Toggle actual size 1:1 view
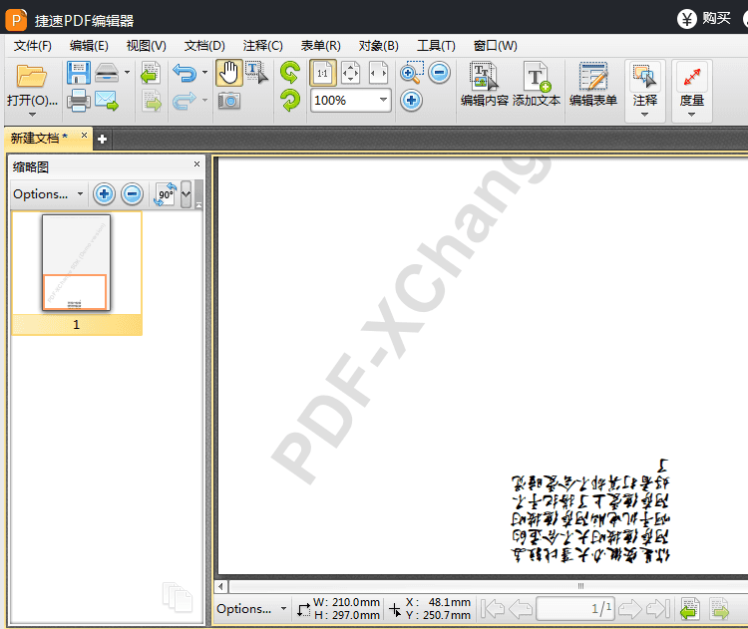Screen dimensions: 748x629 (323, 73)
